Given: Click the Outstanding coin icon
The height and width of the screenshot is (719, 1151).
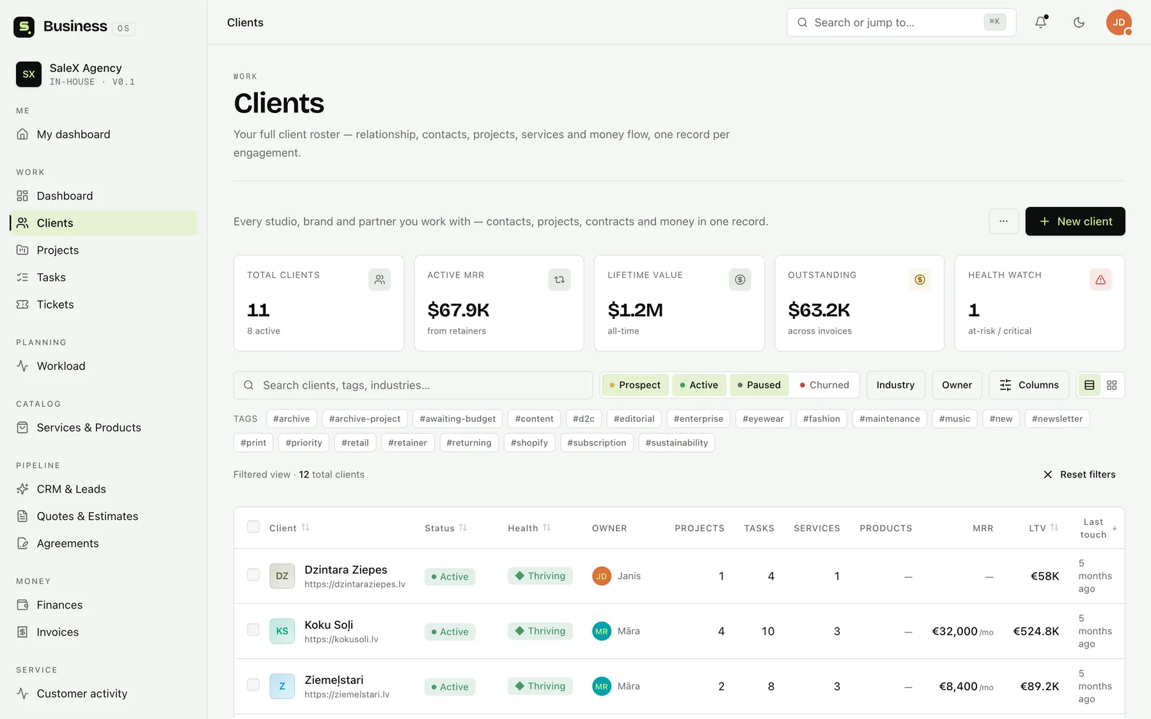Looking at the screenshot, I should point(920,279).
